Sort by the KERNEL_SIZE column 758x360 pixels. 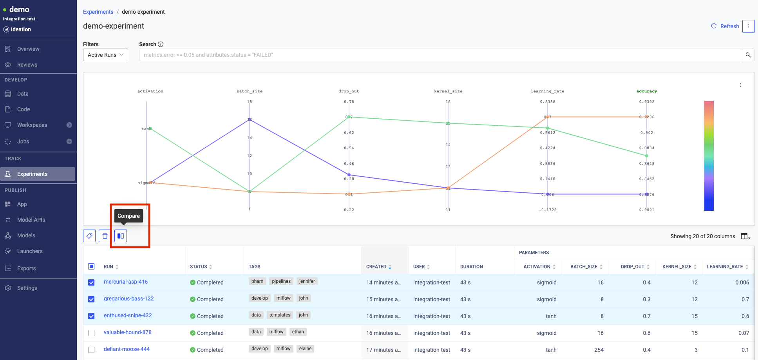coord(695,267)
